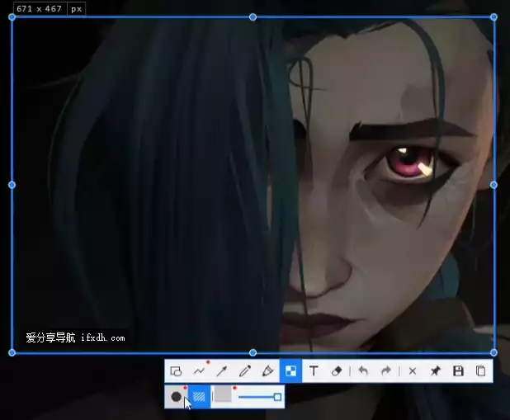Select the mosaic blur tool

(291, 371)
